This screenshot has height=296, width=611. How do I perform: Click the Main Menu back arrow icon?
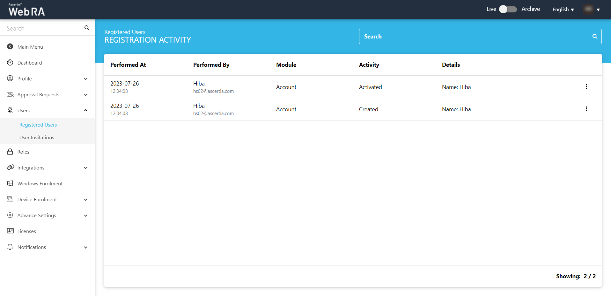coord(10,47)
